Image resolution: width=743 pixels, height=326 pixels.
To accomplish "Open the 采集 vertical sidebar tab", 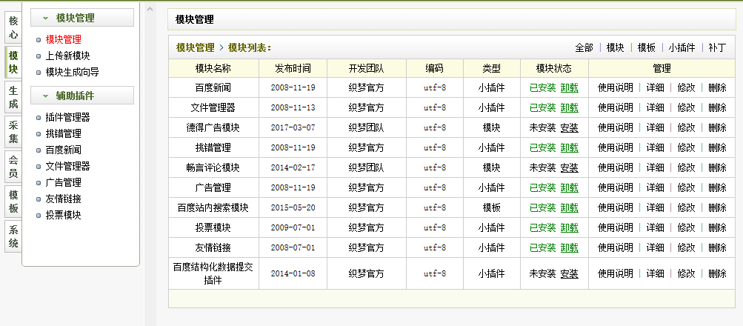I will pos(13,132).
